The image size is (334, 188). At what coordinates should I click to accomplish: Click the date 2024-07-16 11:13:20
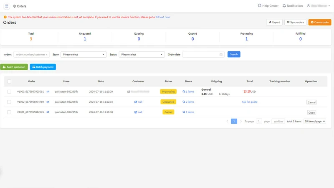[x=101, y=91]
